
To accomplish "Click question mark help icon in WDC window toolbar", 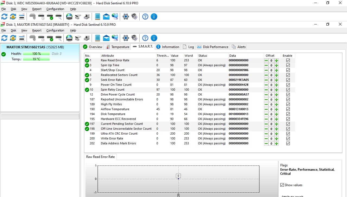I will 145,17.
